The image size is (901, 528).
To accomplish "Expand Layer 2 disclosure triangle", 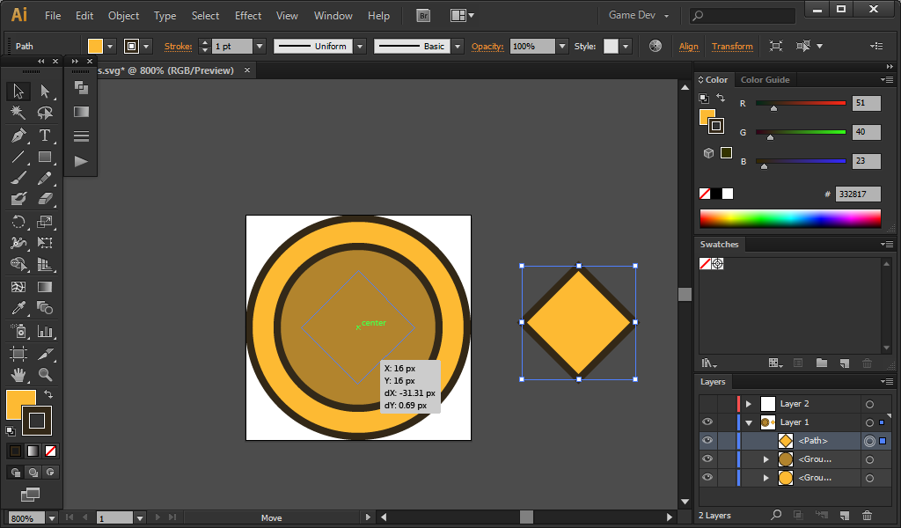I will point(749,404).
